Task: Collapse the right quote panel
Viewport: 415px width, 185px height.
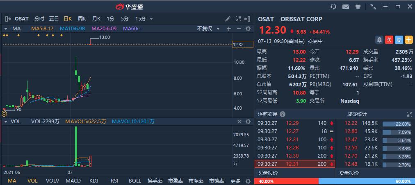Action: tap(247, 19)
